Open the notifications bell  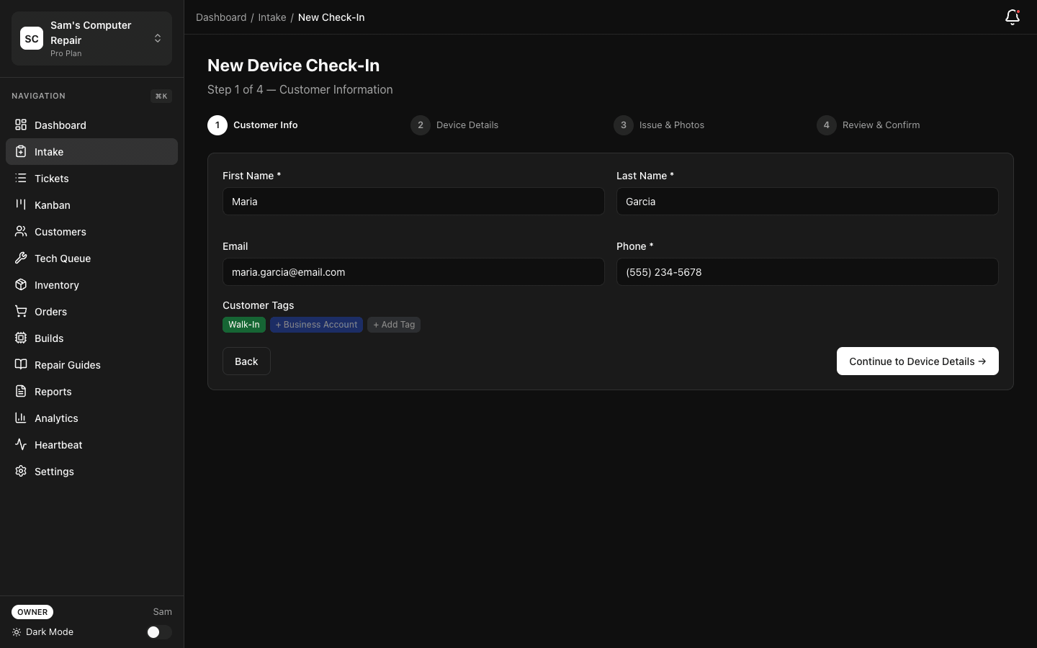[1012, 17]
